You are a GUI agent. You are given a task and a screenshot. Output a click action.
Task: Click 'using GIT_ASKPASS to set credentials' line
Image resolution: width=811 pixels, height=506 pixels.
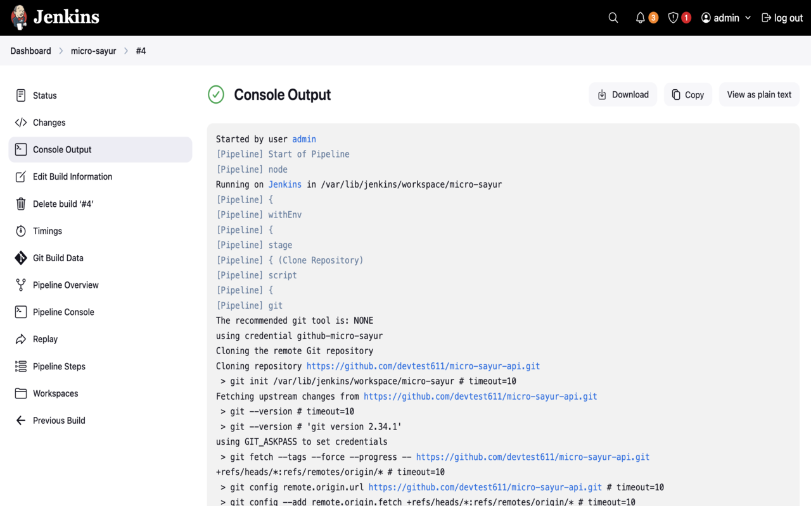302,441
